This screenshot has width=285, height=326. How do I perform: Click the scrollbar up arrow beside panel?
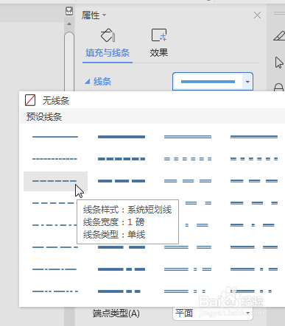69,24
